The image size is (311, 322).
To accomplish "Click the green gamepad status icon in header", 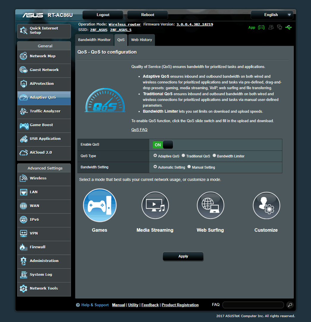I will pyautogui.click(x=261, y=27).
